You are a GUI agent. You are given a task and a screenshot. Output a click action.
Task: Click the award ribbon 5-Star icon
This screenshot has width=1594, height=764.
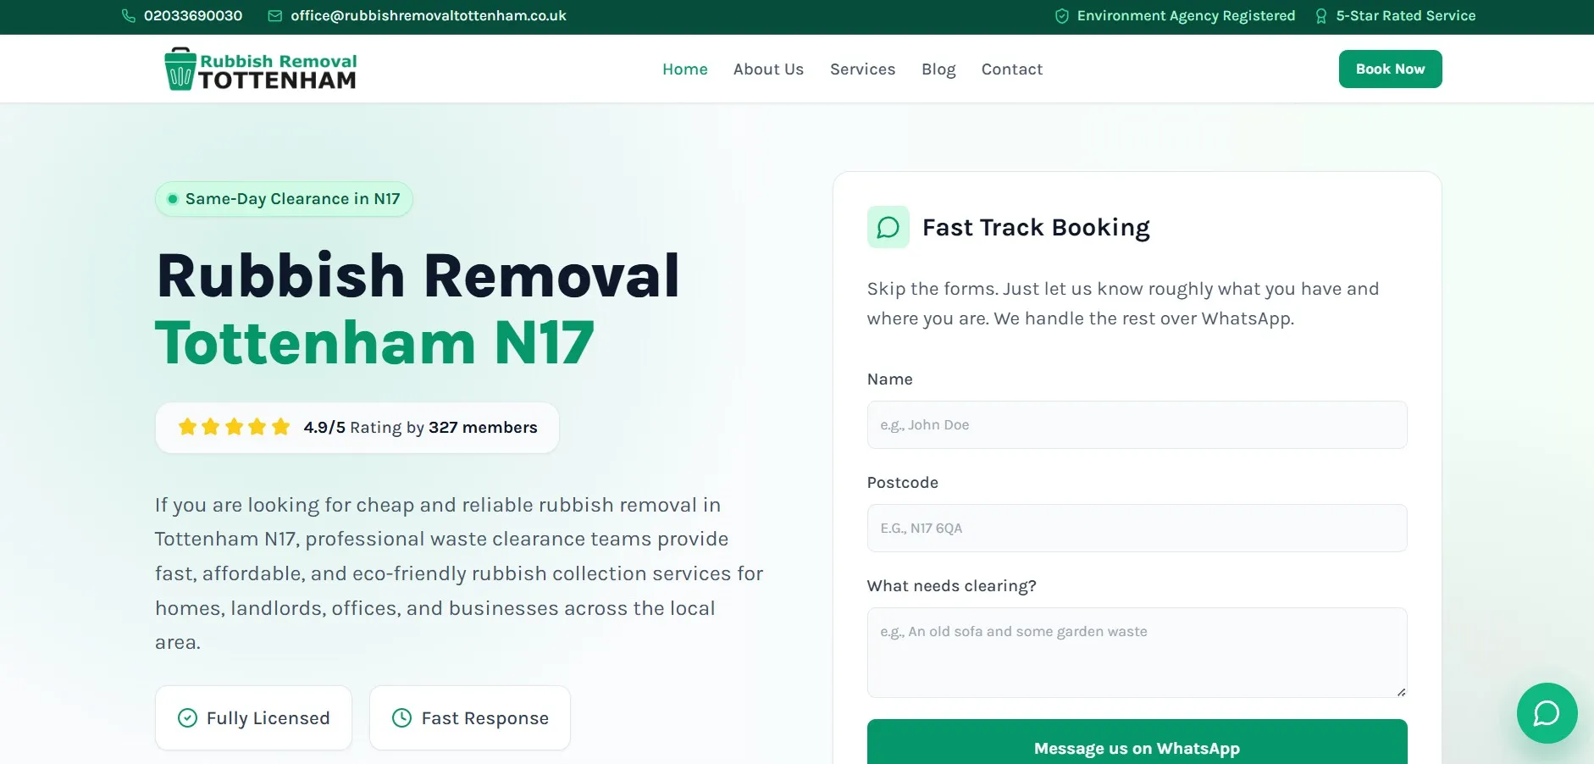point(1320,16)
